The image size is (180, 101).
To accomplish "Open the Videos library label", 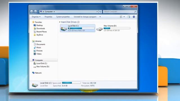I will pyautogui.click(x=39, y=54).
